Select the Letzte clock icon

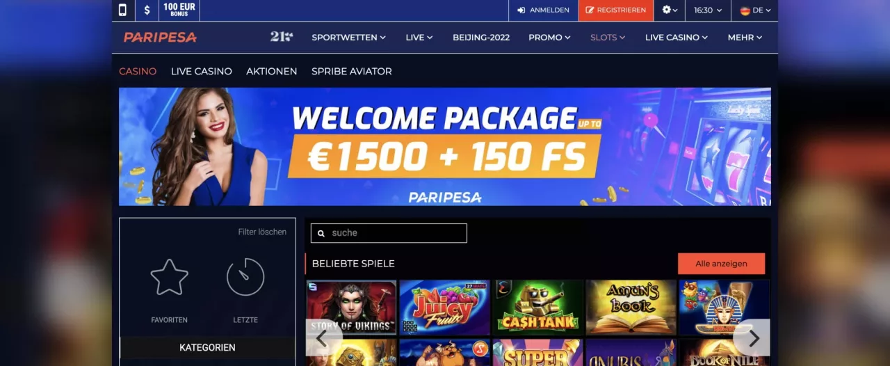point(245,278)
